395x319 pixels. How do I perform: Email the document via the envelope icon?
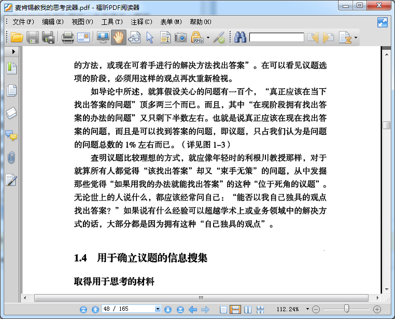click(x=83, y=37)
